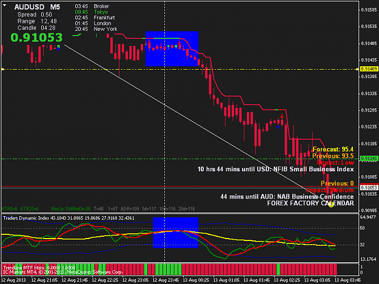Click the NFIB Small Business Index countdown text
379x284 pixels.
click(275, 169)
